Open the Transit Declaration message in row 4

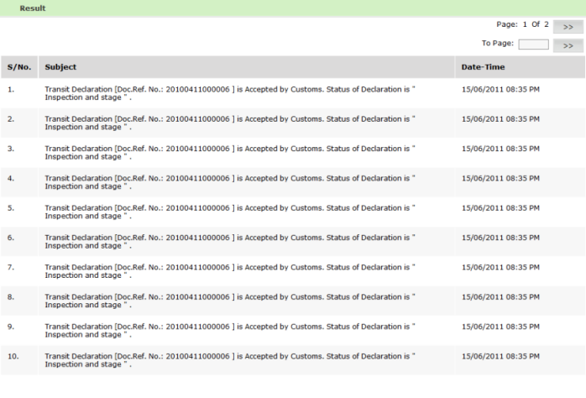point(230,182)
